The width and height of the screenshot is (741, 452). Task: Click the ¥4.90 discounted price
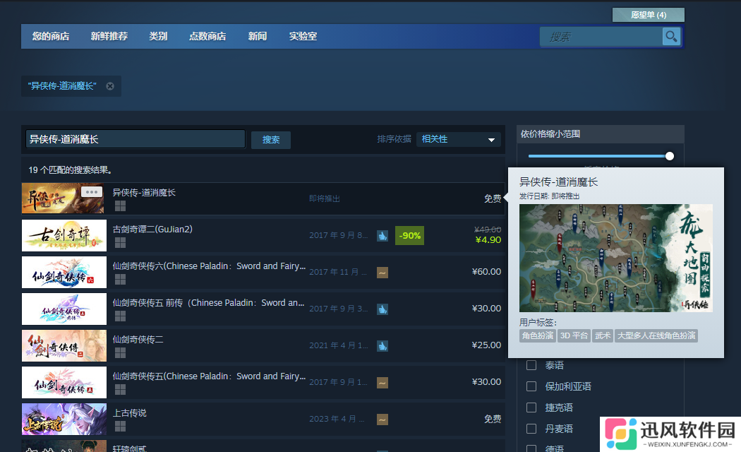(x=488, y=240)
